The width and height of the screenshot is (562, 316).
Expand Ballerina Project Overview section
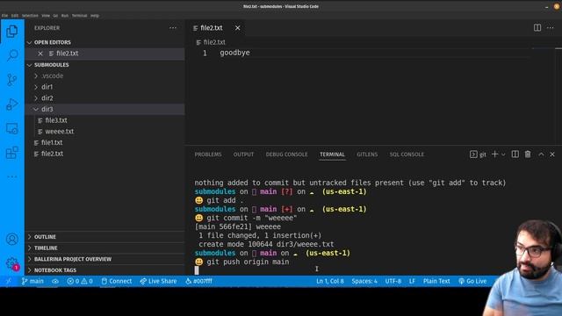104,259
